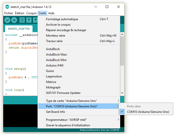This screenshot has height=134, width=175.
Task: Launch the Guino tool
Action: coord(79,71)
